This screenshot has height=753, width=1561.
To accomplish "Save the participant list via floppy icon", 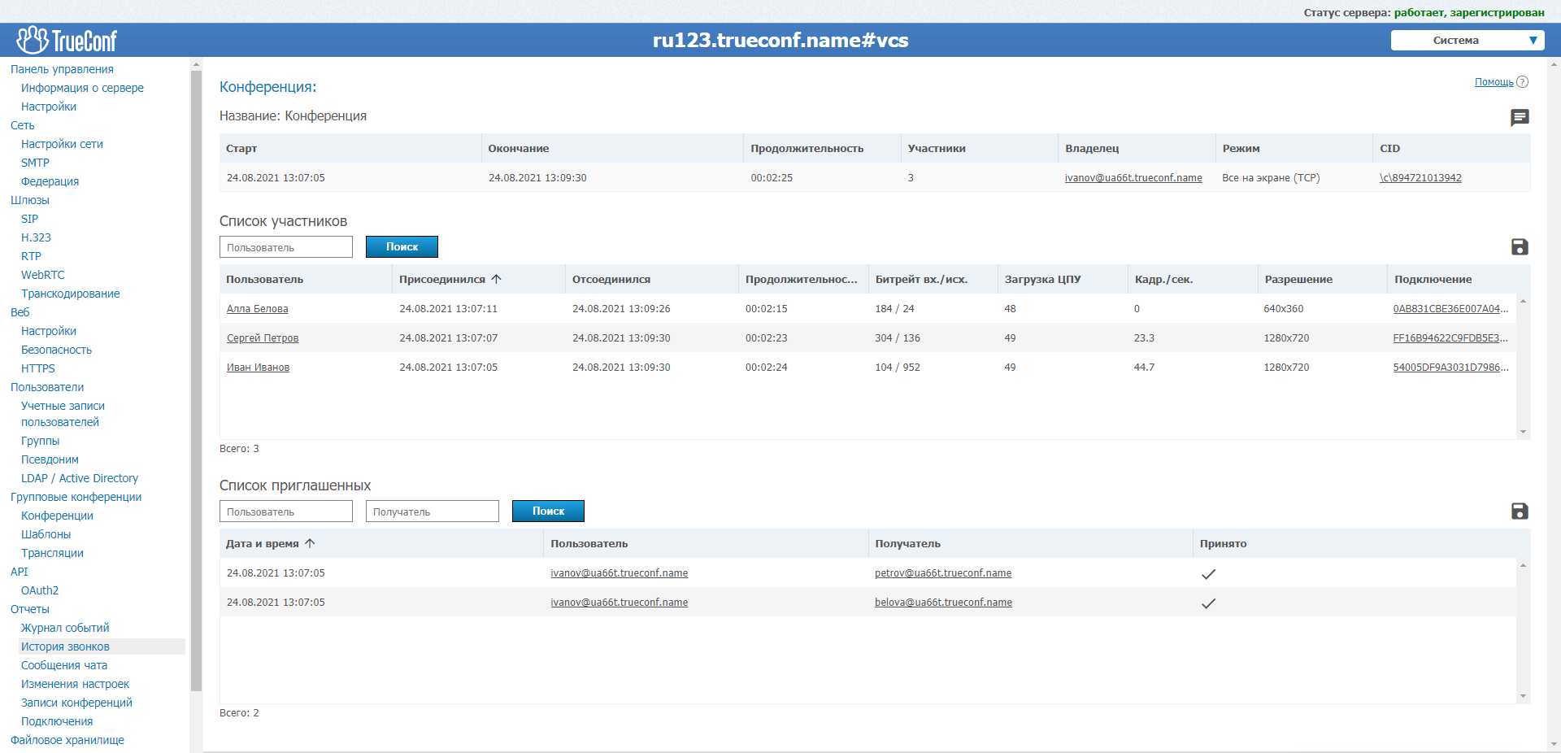I will [x=1520, y=247].
